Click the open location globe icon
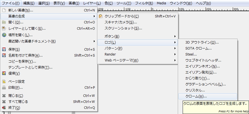Screen dimensions: 249x114 tap(4, 35)
